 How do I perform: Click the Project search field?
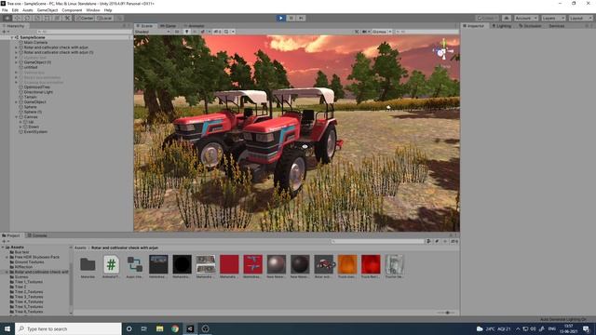(x=377, y=241)
